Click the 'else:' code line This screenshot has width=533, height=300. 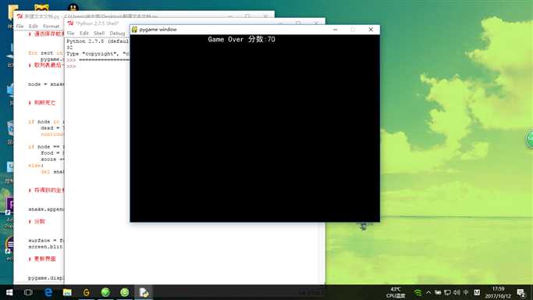36,166
